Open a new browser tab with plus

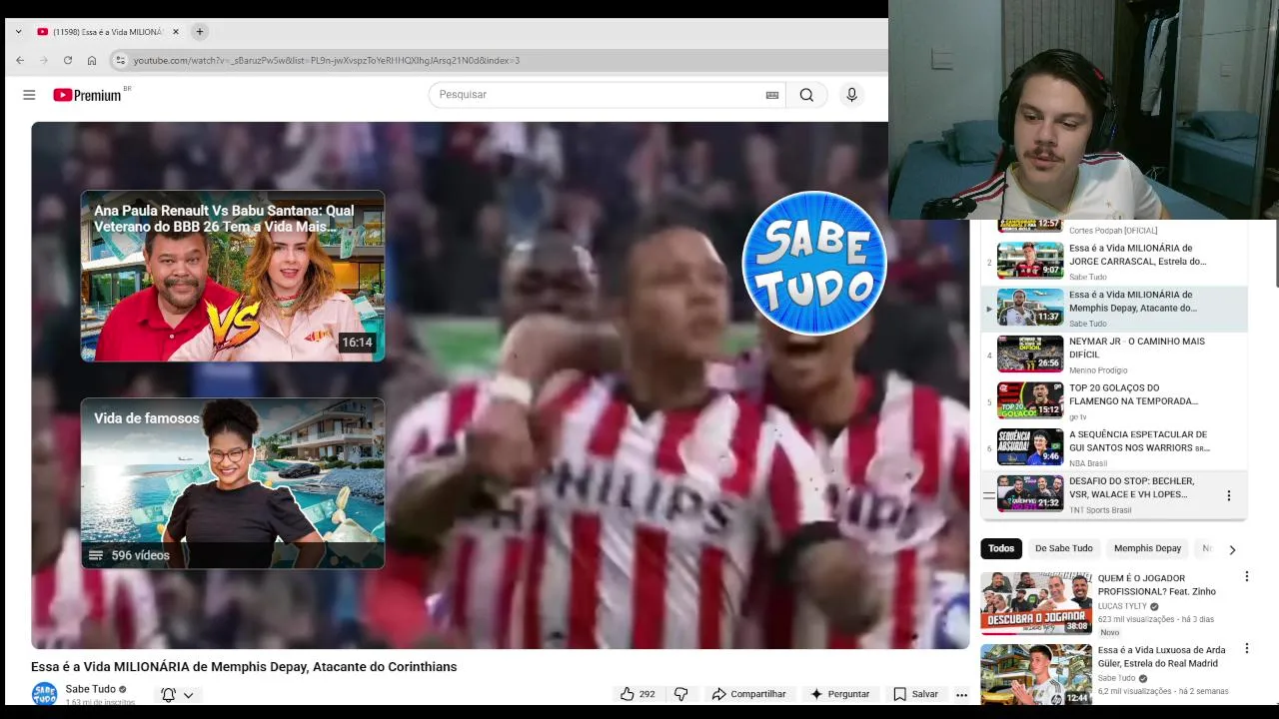(x=200, y=32)
